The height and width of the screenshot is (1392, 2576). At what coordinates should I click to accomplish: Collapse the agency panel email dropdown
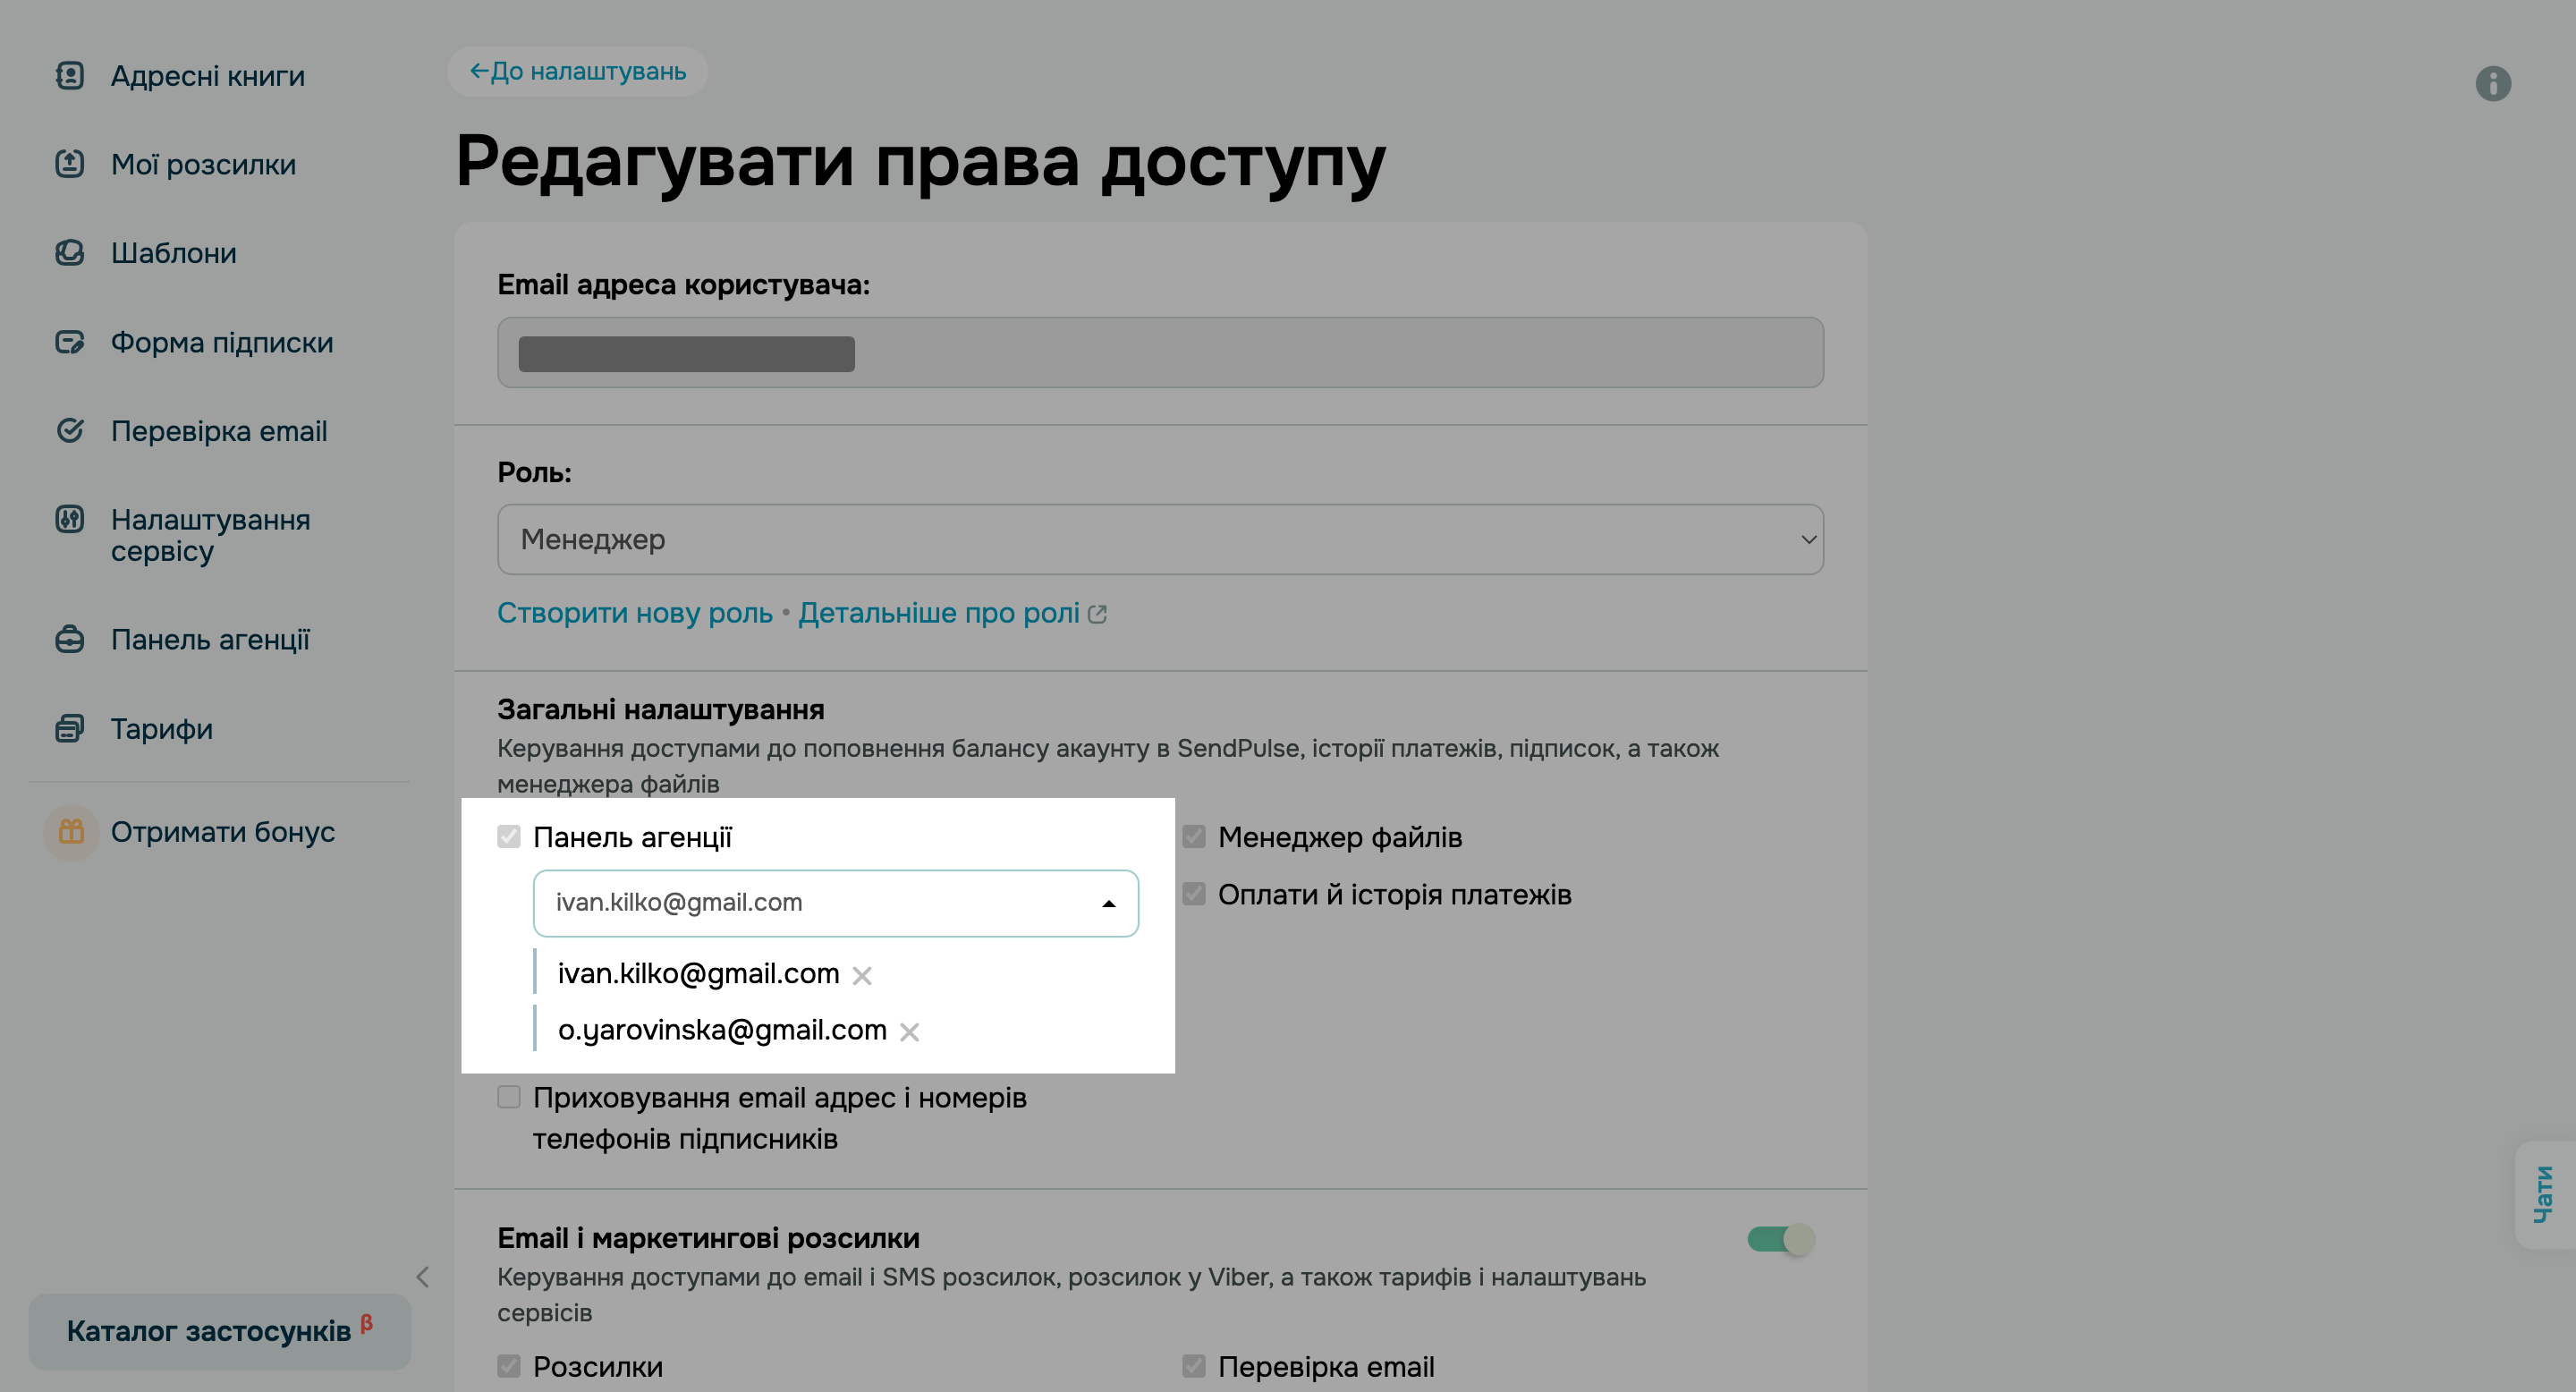(1108, 903)
